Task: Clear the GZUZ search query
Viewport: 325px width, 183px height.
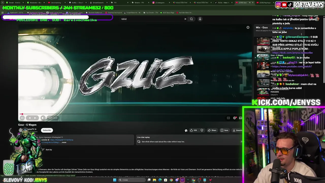Action: click(185, 19)
